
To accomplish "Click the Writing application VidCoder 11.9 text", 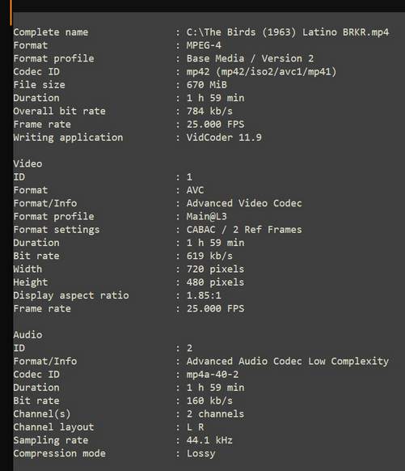I will click(x=224, y=138).
